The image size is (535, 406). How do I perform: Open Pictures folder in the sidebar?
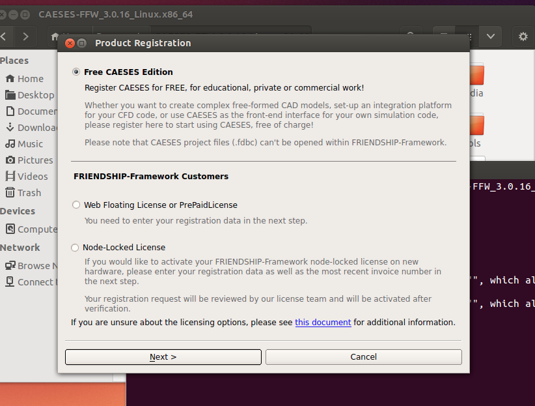point(29,160)
